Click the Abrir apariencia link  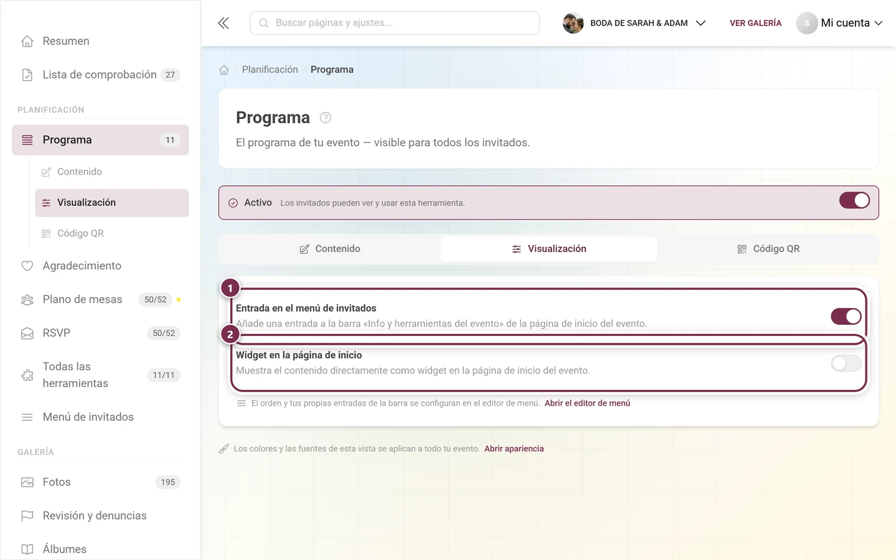pos(514,449)
